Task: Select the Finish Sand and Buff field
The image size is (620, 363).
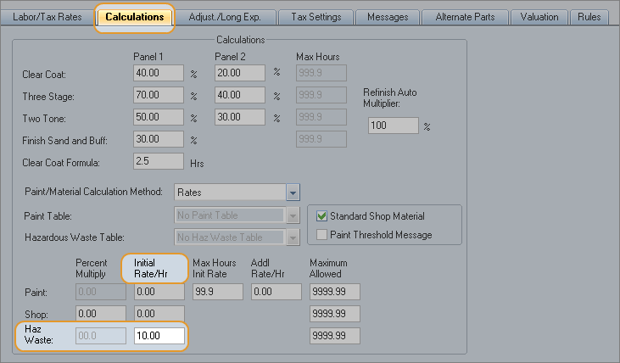Action: click(x=159, y=139)
